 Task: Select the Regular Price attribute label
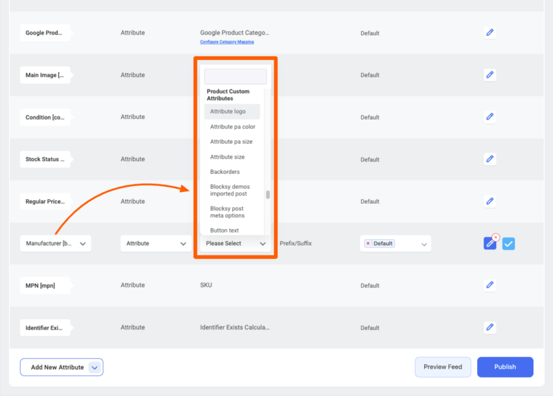click(x=45, y=201)
